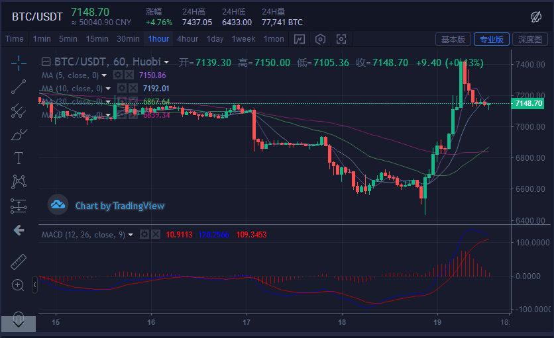Switch to 基本版 basic view
Viewport: 554px width, 338px height.
click(x=453, y=39)
